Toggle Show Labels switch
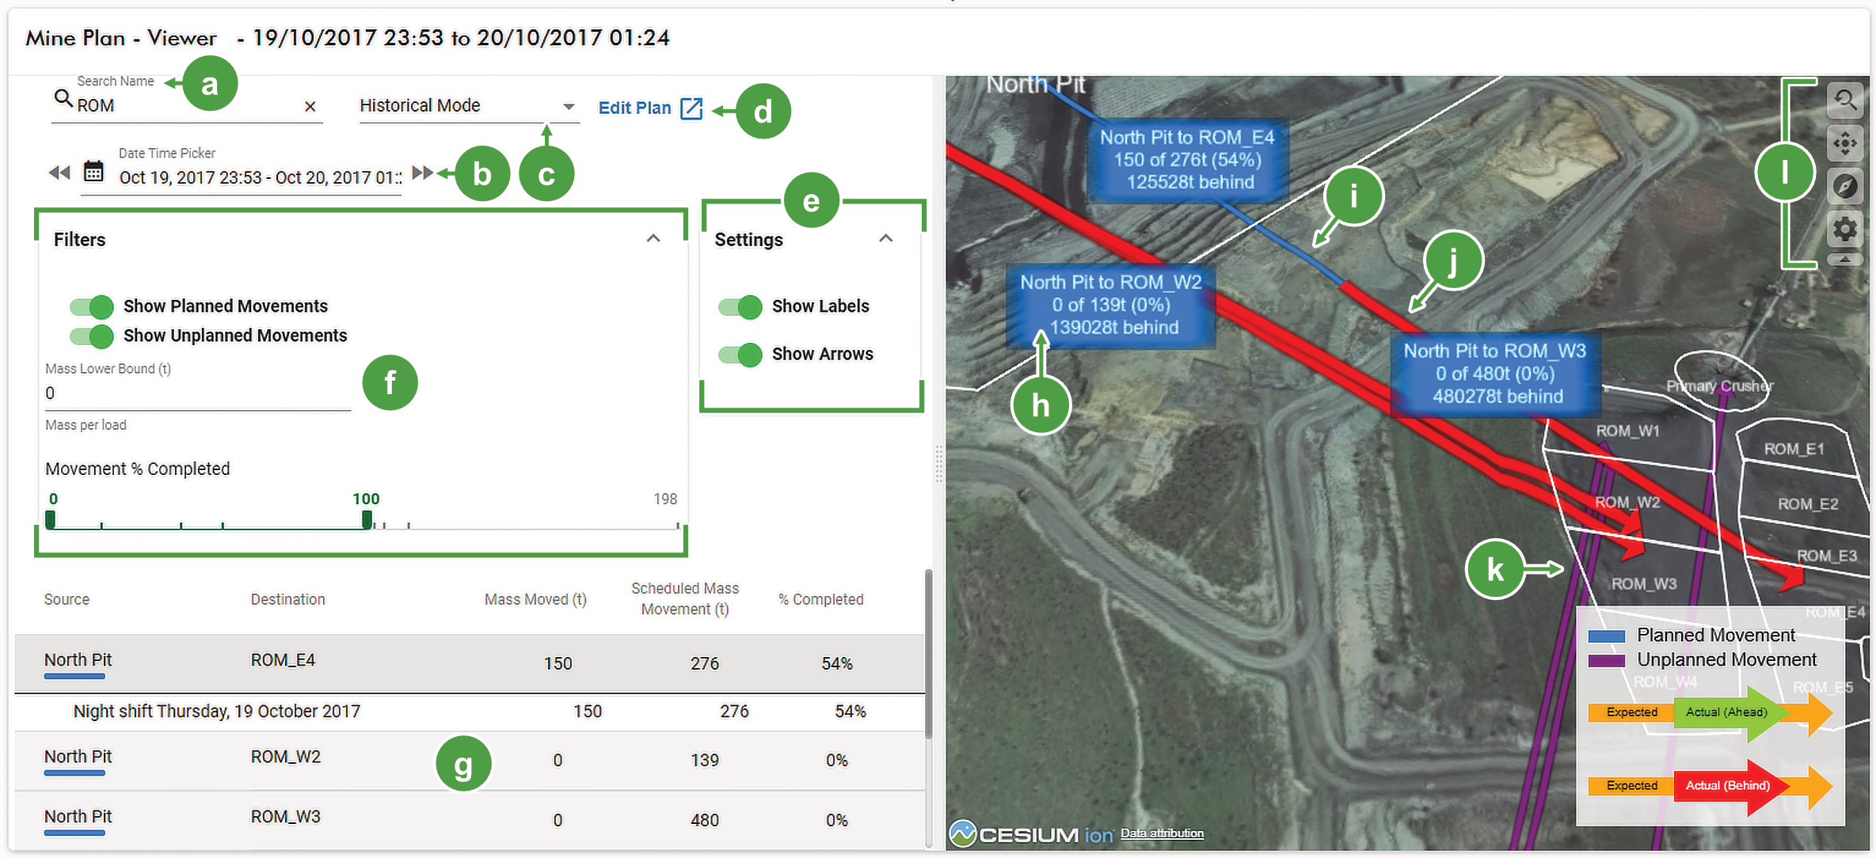1876x858 pixels. (x=740, y=306)
